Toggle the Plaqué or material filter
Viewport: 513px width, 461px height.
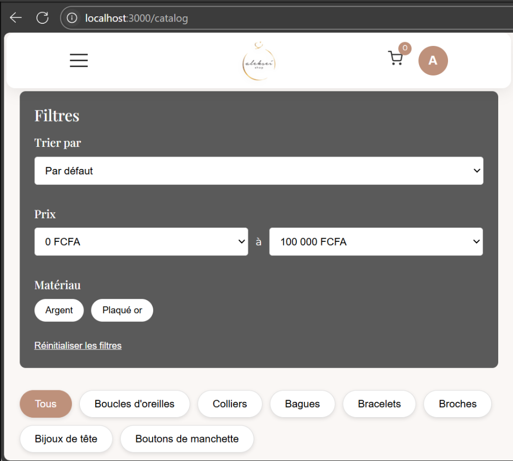(x=122, y=311)
